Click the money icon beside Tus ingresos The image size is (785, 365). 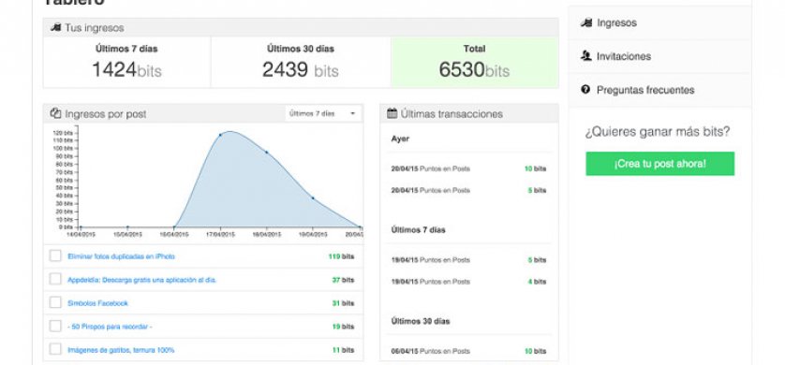click(x=55, y=27)
